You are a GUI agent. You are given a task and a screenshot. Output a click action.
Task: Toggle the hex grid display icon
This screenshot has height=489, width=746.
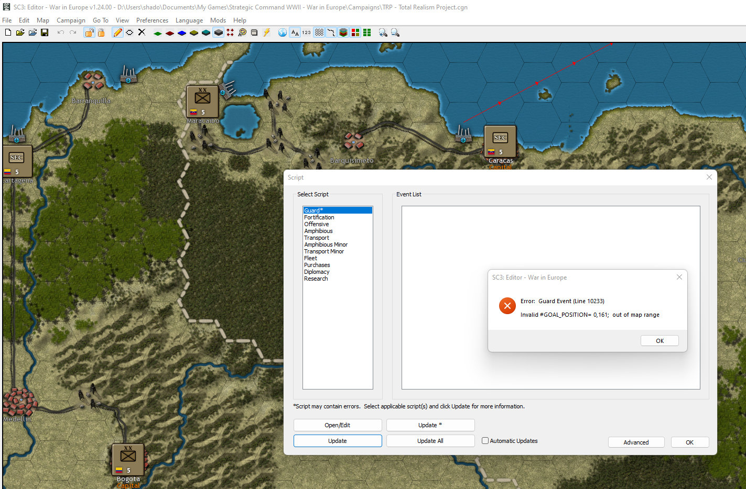point(319,32)
